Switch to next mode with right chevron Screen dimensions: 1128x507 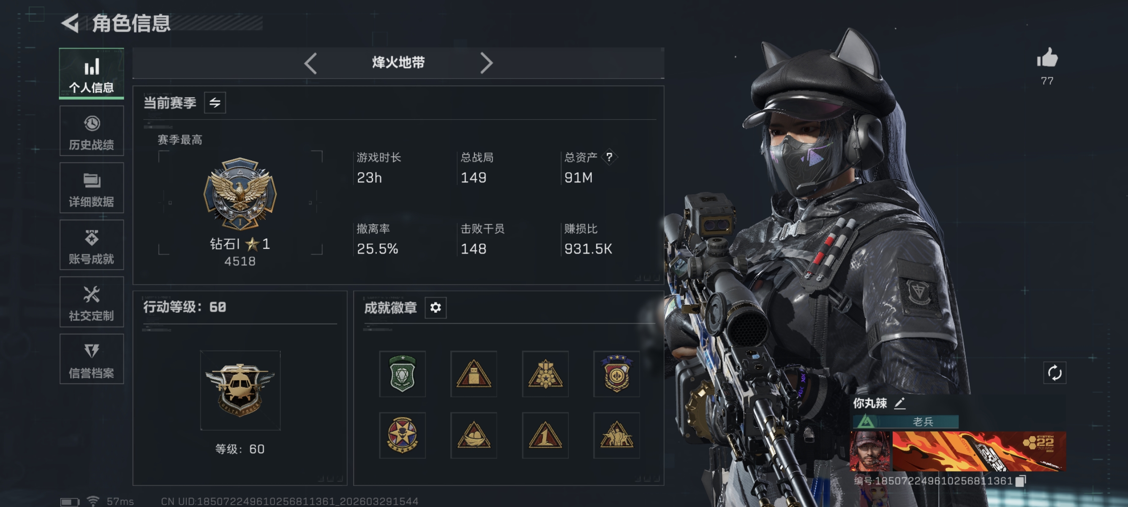[486, 63]
